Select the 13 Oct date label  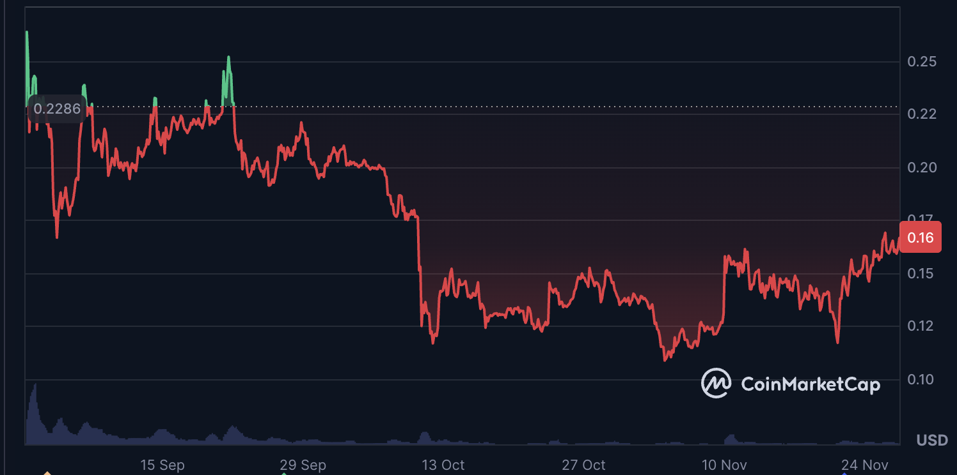point(444,465)
